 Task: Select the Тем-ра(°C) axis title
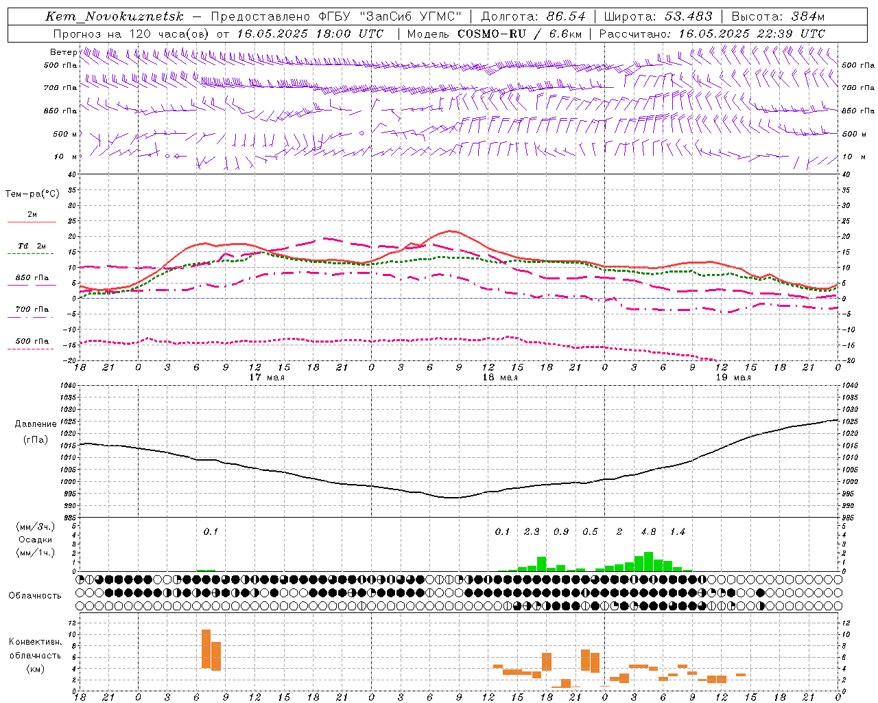32,194
